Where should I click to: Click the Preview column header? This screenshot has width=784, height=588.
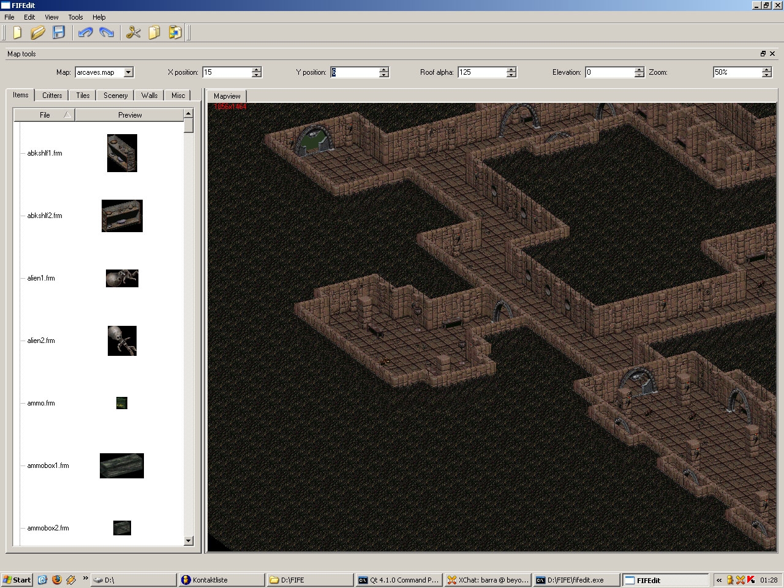[129, 115]
